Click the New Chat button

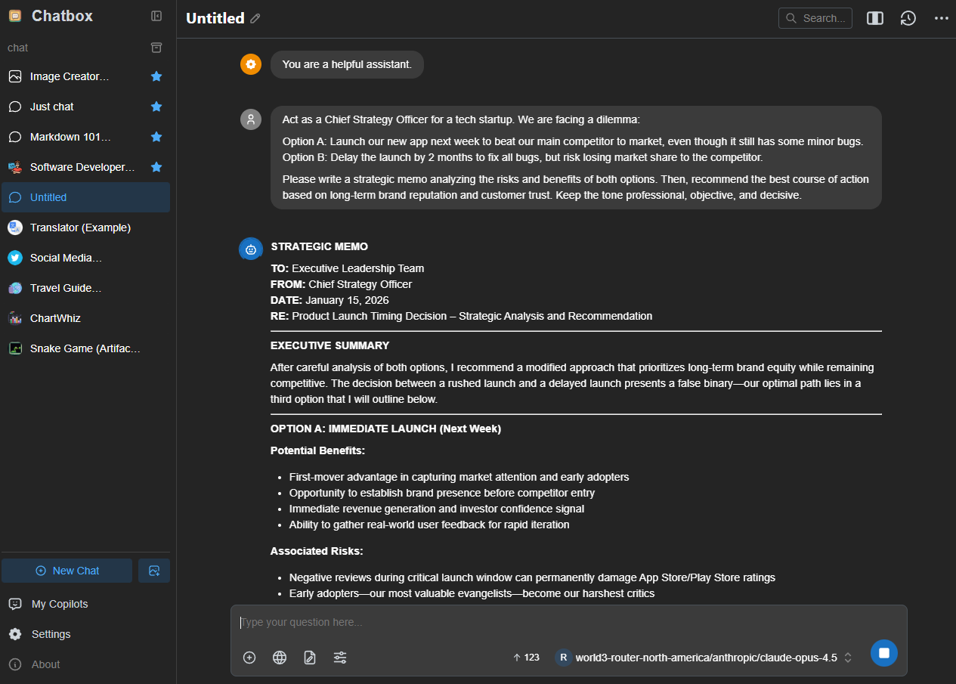pos(67,571)
